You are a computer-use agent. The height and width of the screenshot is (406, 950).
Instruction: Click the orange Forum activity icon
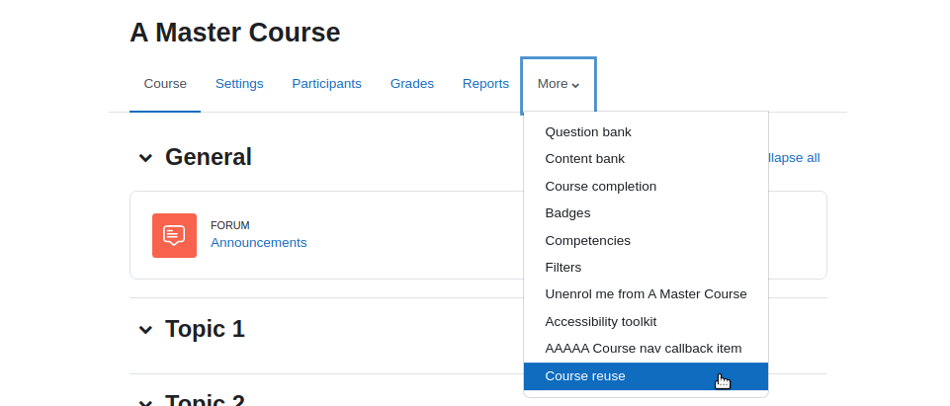[175, 235]
